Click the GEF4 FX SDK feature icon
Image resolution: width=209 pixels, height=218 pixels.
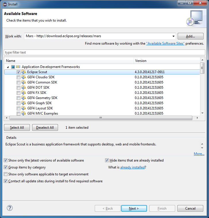click(x=24, y=93)
